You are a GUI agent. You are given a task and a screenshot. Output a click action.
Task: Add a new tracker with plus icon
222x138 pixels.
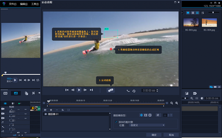(51, 110)
